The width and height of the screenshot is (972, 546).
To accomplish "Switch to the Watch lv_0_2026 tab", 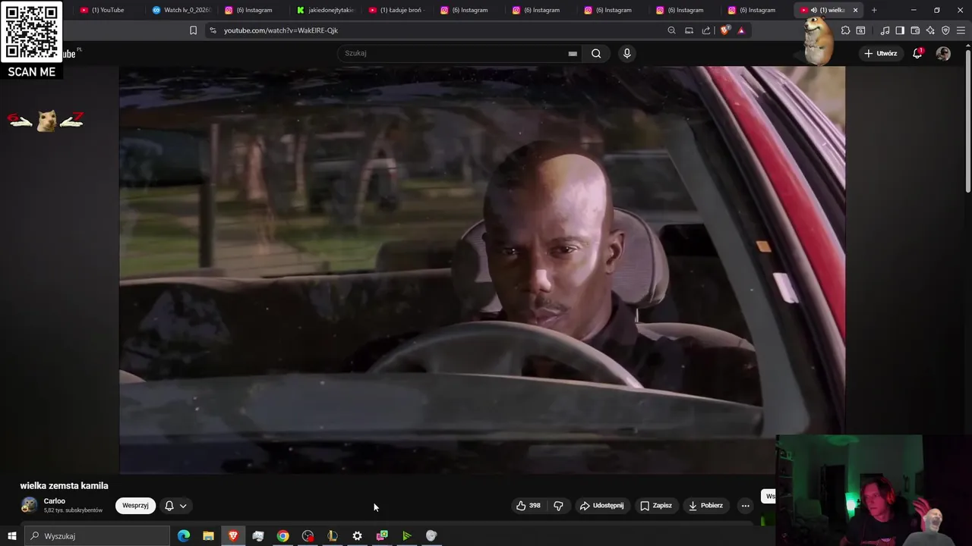I will (181, 10).
